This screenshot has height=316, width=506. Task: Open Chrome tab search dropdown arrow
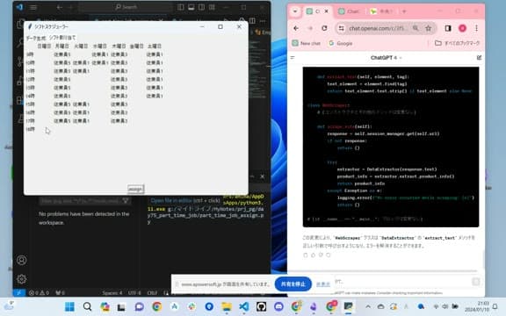pos(295,11)
